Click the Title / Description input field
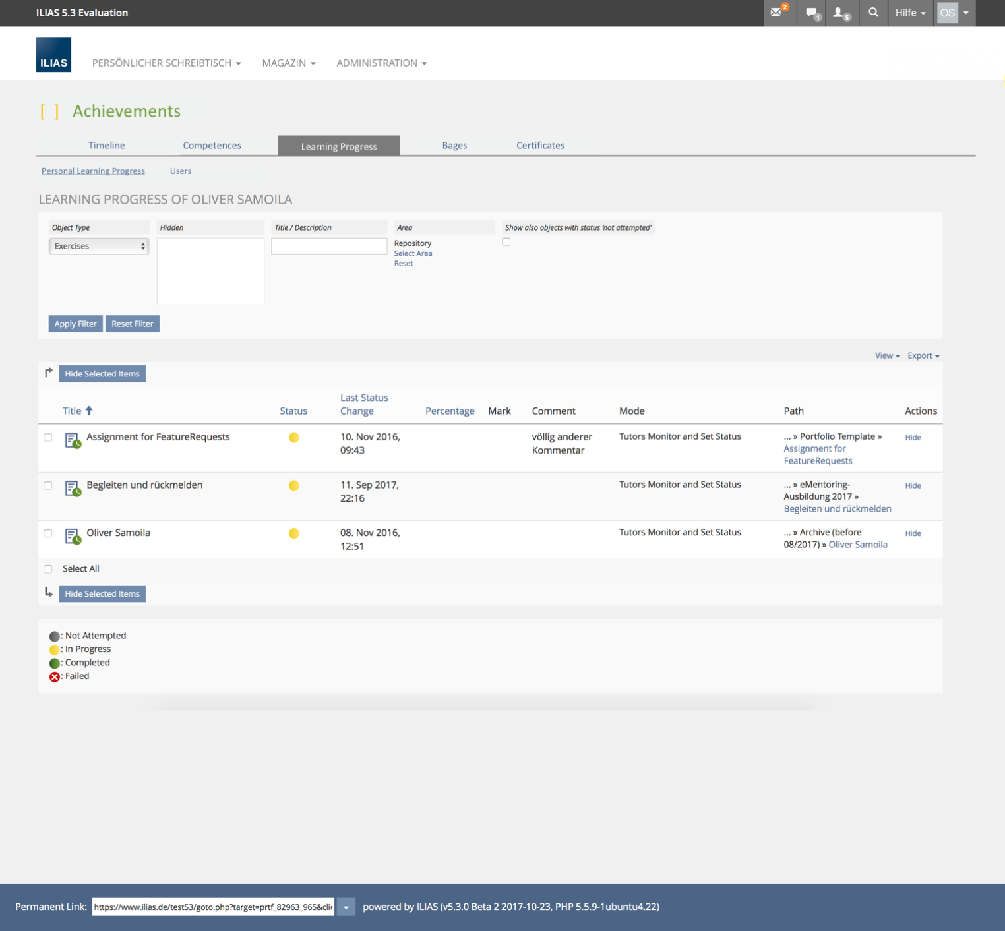Screen dimensions: 1005x931 click(329, 246)
